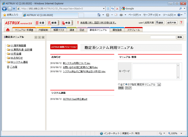Click the manual search 検索 button
Image resolution: width=188 pixels, height=137 pixels.
(x=121, y=88)
